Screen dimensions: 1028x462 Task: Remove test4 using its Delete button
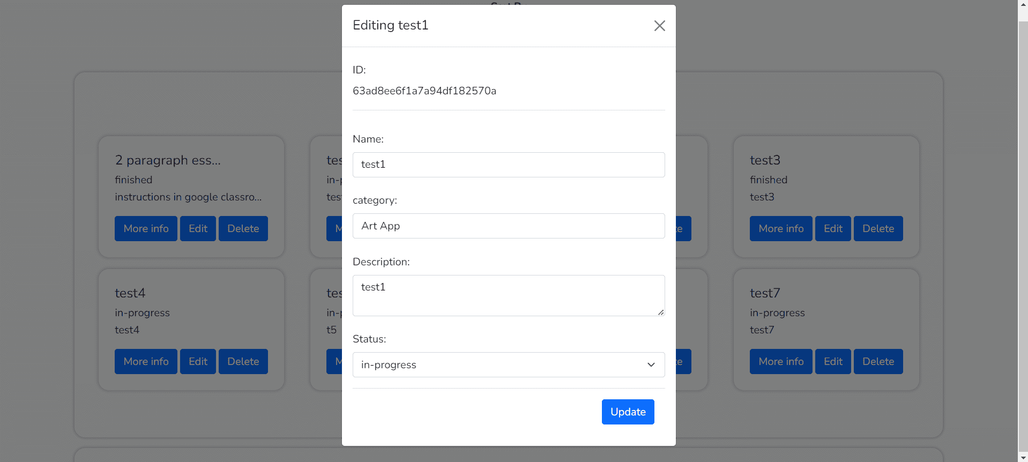click(243, 362)
